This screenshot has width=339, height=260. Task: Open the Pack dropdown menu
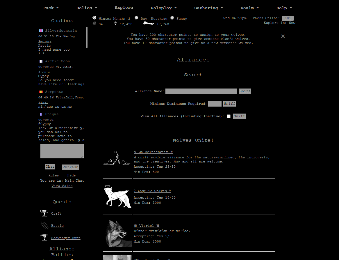(x=51, y=8)
